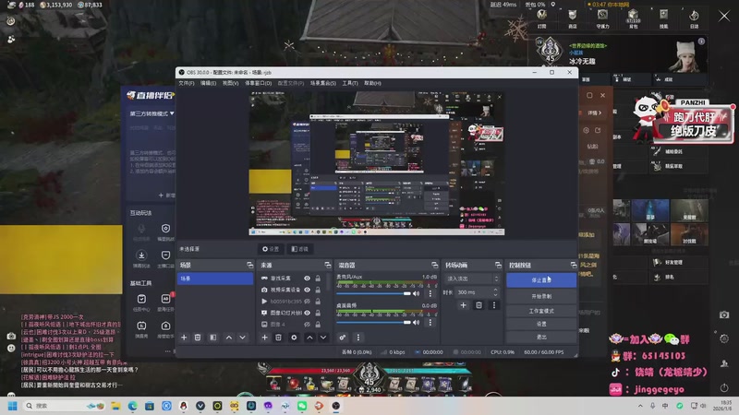Viewport: 739px width, 415px height.
Task: Move scene up in scenes list
Action: (x=228, y=338)
